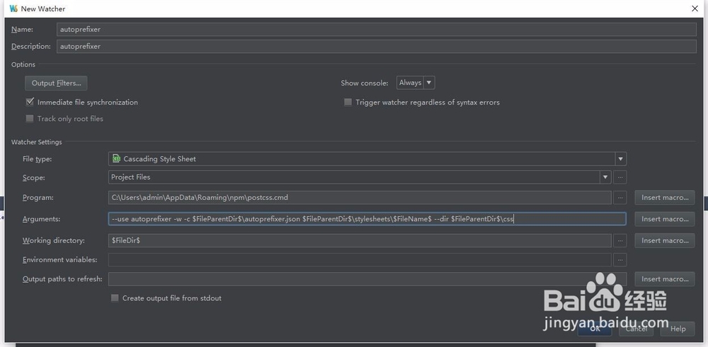Screen dimensions: 708x347
Task: Click the Description input field
Action: tap(377, 47)
